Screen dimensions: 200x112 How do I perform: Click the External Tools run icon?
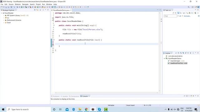[x=30, y=7]
